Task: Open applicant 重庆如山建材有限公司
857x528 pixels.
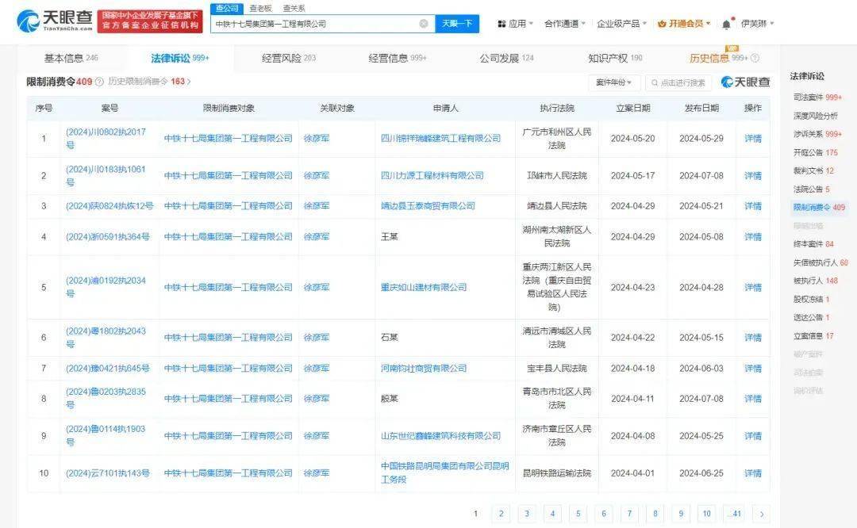Action: pos(424,287)
